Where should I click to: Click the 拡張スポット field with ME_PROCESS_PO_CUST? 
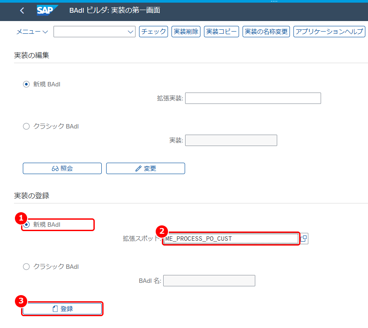[x=231, y=239]
